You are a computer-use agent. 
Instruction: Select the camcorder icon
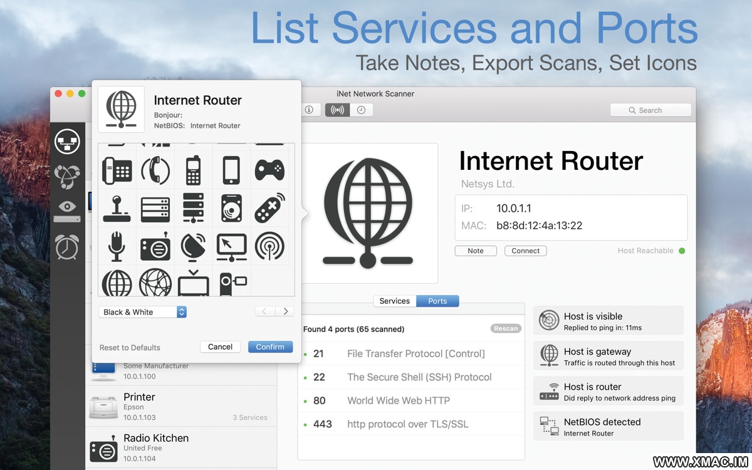[x=232, y=284]
